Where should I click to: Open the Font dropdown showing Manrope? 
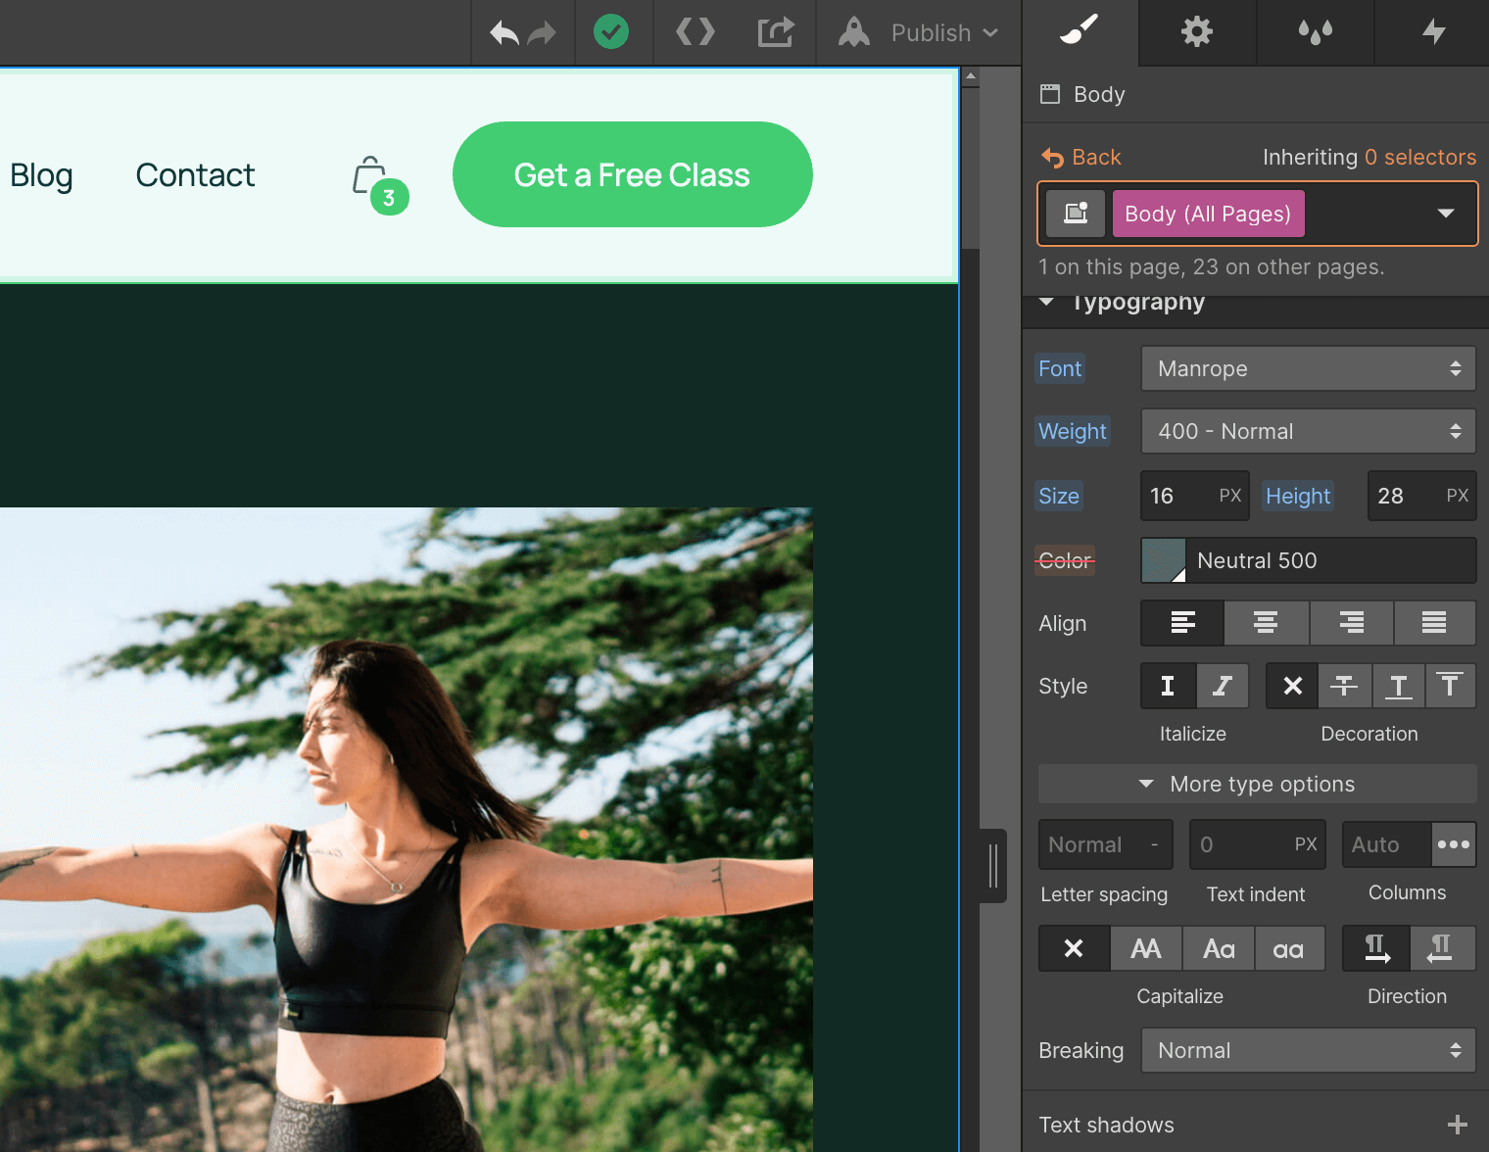click(1308, 368)
